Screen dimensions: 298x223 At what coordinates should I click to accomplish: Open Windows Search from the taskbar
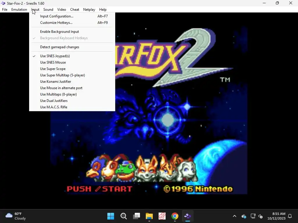tap(123, 216)
